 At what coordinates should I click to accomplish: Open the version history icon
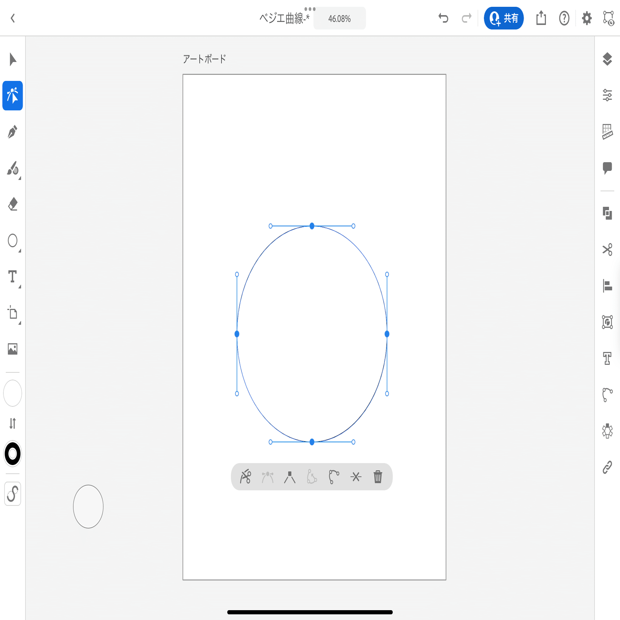tap(609, 18)
